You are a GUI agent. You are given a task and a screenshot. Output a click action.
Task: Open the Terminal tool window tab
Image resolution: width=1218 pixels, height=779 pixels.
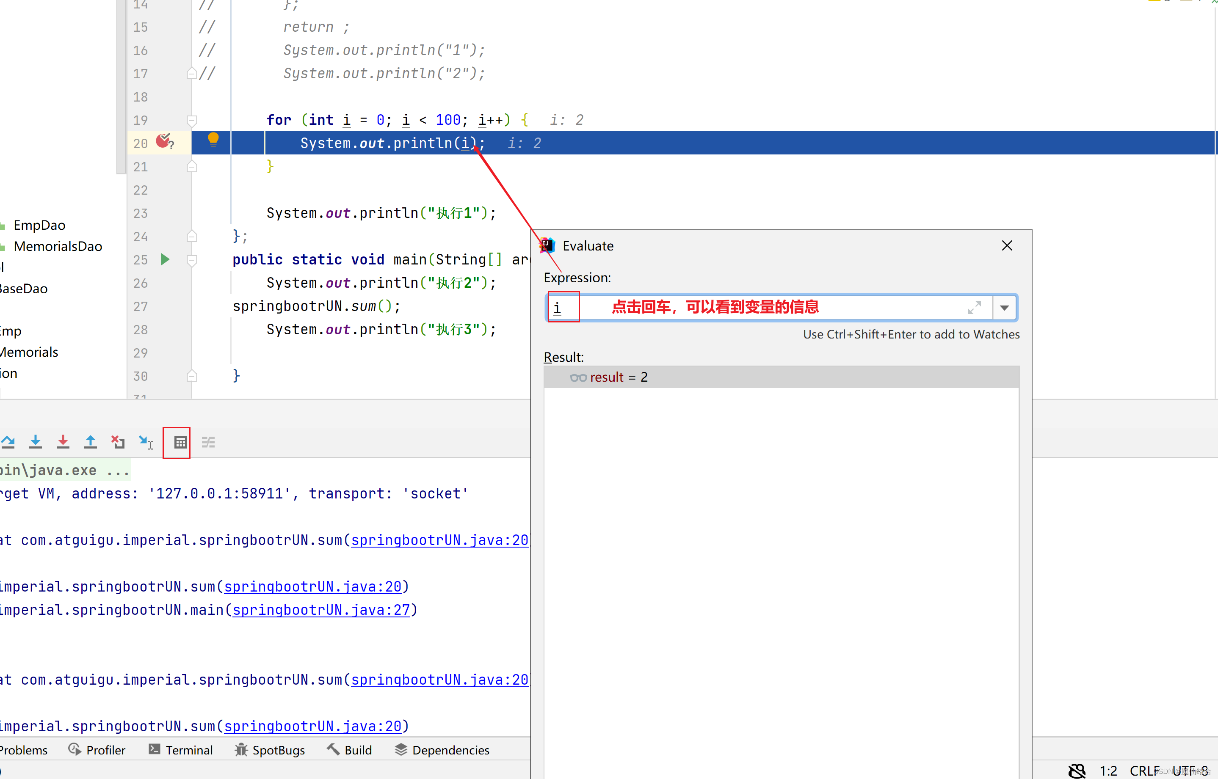tap(181, 750)
